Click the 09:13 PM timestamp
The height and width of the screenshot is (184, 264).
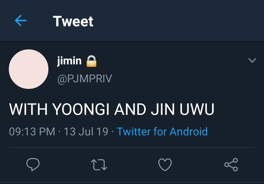32,131
